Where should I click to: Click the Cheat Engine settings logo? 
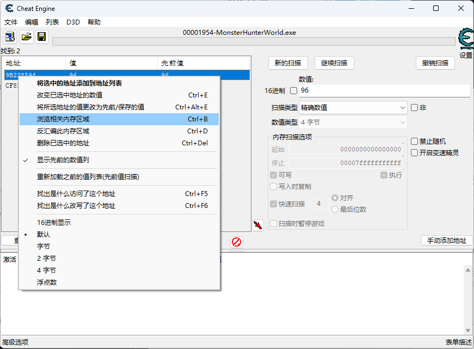pyautogui.click(x=465, y=40)
